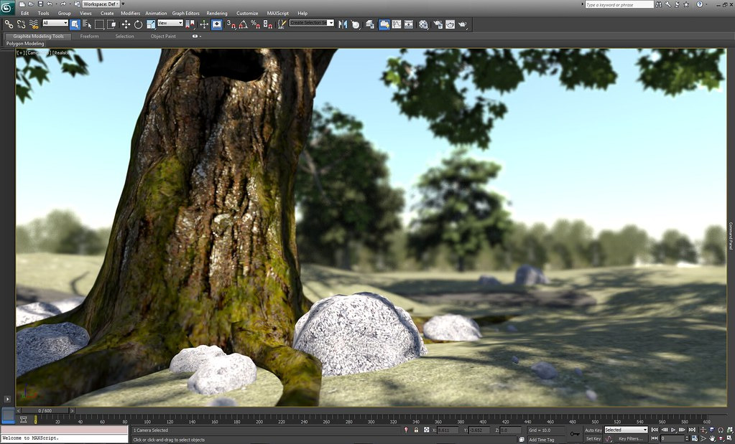735x444 pixels.
Task: Open the Rendering menu
Action: 216,13
